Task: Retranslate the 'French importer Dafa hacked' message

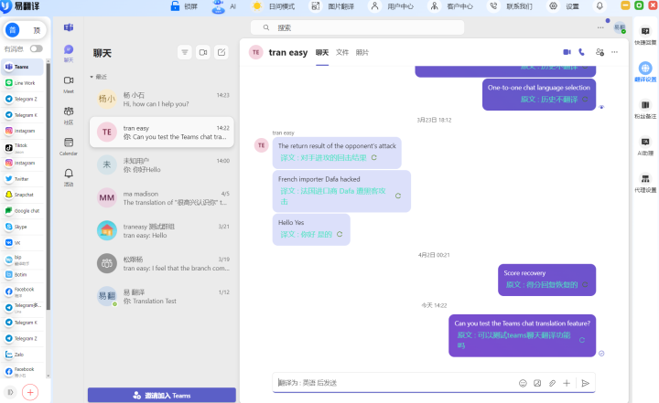Action: (398, 196)
